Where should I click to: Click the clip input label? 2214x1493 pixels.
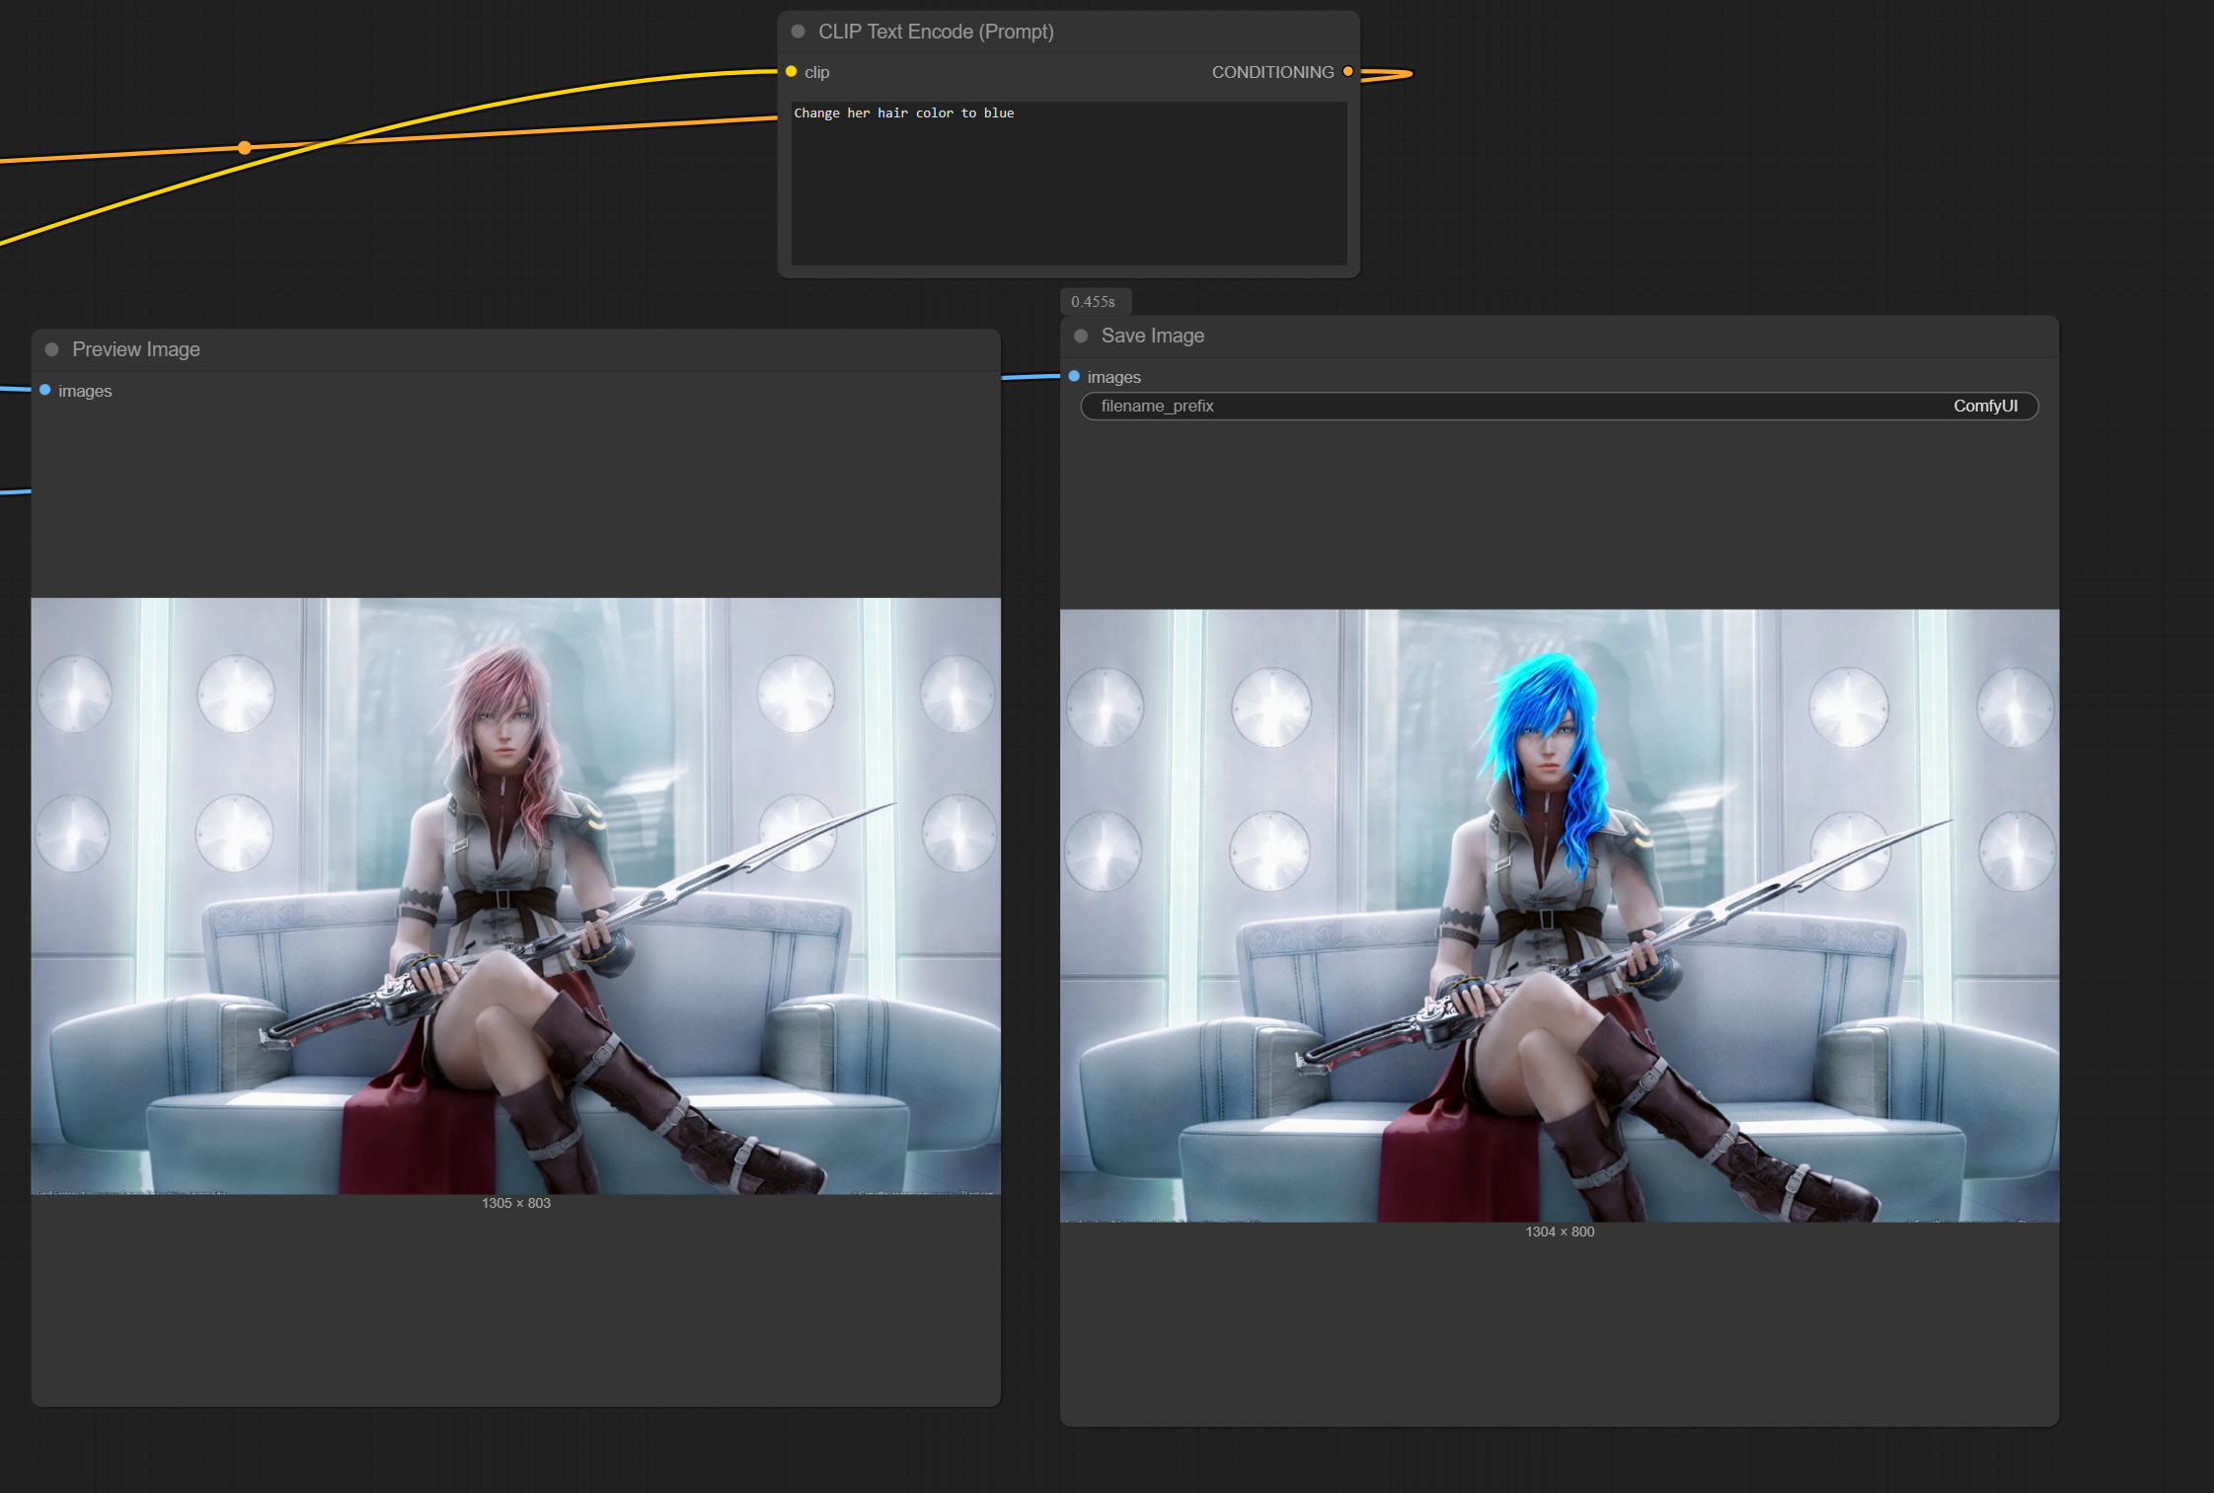tap(816, 72)
